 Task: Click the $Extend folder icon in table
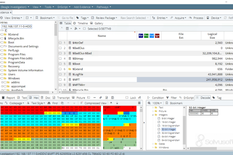tap(70, 69)
